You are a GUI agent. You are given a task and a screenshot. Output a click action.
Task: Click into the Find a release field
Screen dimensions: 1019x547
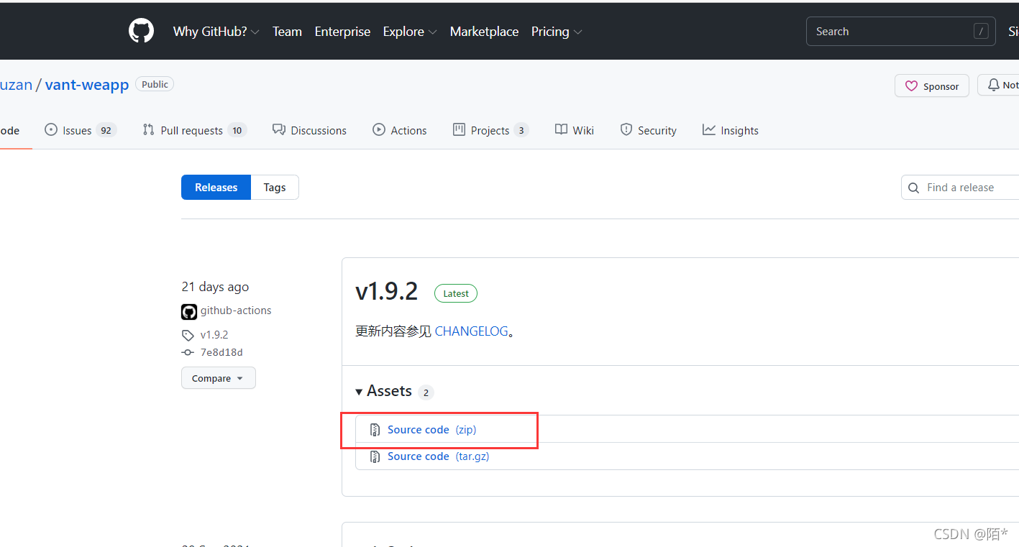click(960, 188)
